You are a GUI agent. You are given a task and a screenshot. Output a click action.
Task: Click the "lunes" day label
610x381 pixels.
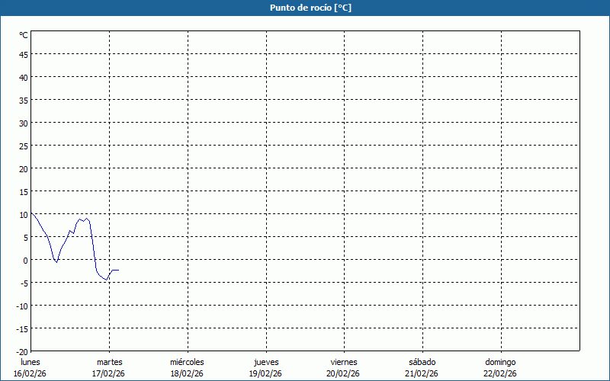click(30, 362)
